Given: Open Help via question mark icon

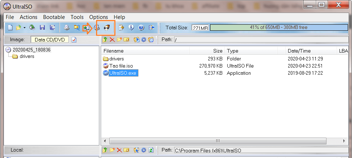Looking at the screenshot, I should click(x=141, y=28).
